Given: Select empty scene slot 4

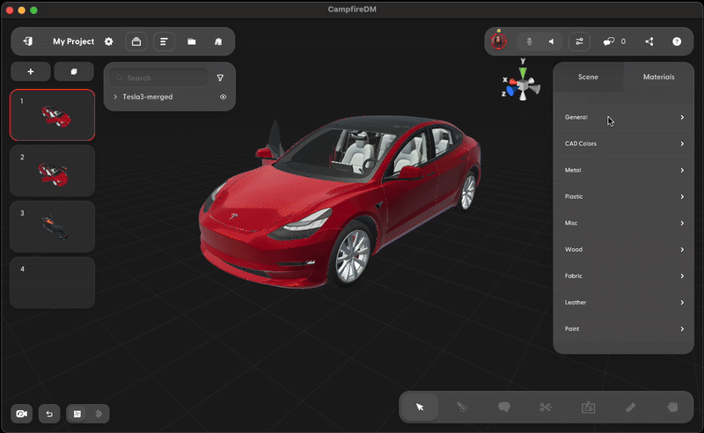Looking at the screenshot, I should click(x=52, y=283).
